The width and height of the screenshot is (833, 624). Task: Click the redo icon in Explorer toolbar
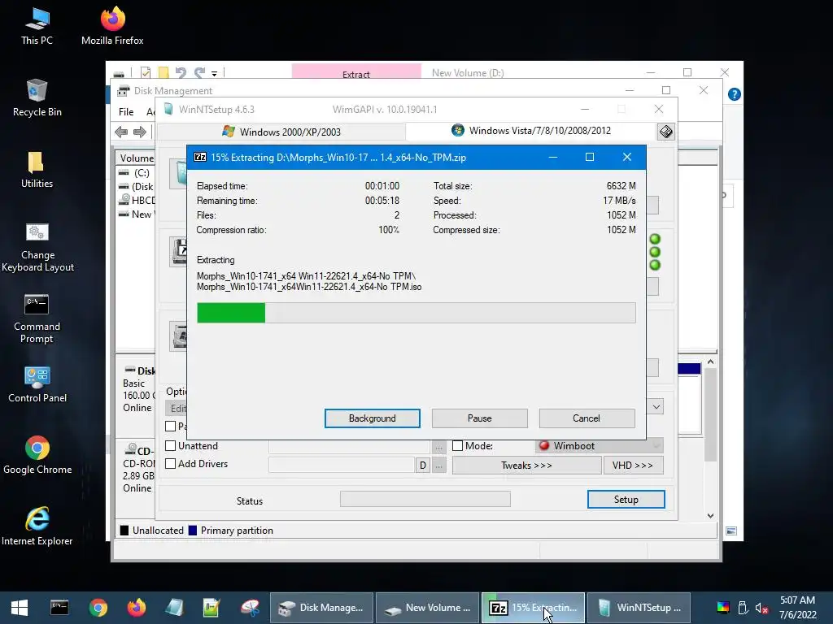pyautogui.click(x=200, y=72)
